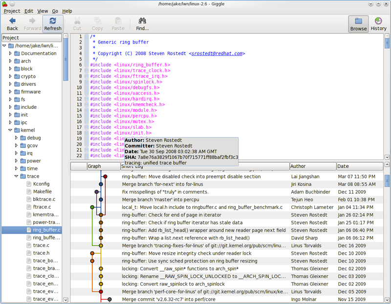Click the Author column header
The image size is (391, 304).
coord(313,166)
